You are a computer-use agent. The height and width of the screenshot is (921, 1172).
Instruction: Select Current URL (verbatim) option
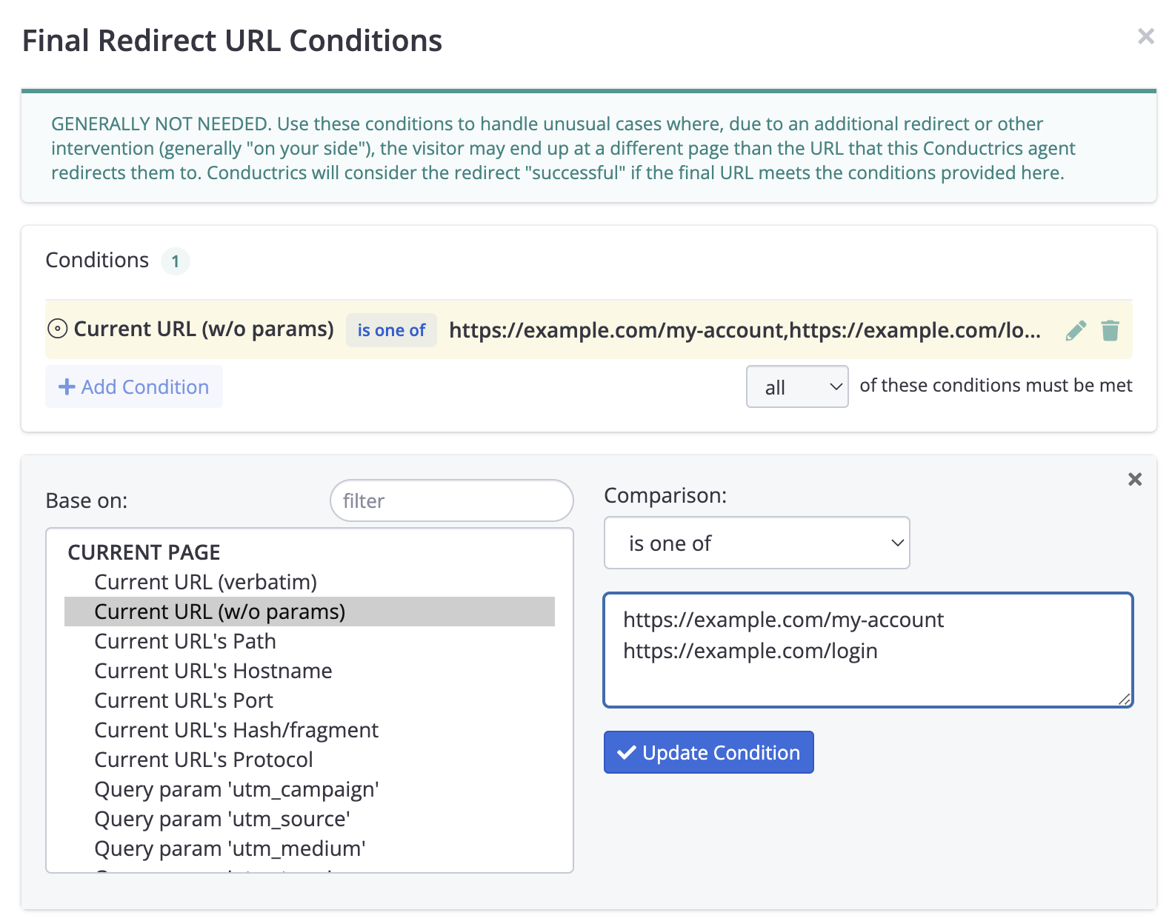[x=205, y=582]
